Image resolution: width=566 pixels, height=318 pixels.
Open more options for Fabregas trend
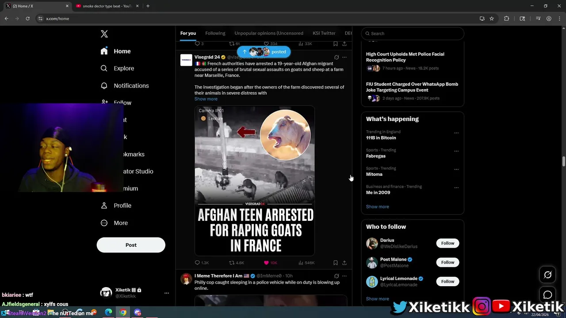pyautogui.click(x=456, y=151)
